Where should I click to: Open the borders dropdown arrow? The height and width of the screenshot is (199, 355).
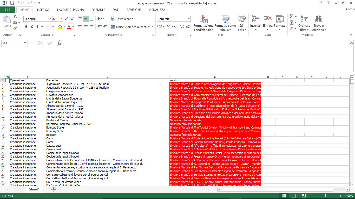coord(53,27)
